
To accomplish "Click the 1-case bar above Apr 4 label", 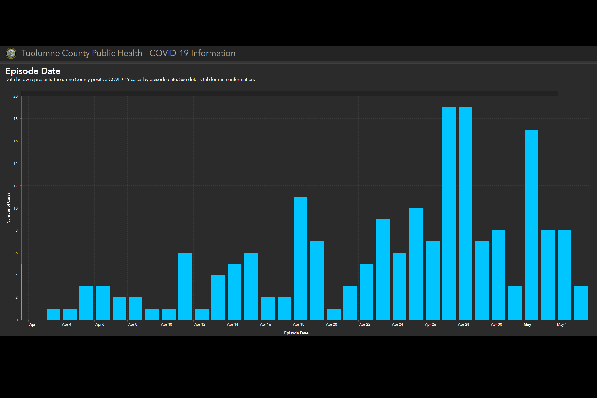I will point(70,314).
